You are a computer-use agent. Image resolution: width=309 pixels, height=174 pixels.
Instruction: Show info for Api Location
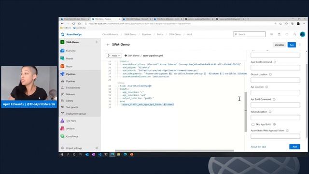tap(267, 87)
